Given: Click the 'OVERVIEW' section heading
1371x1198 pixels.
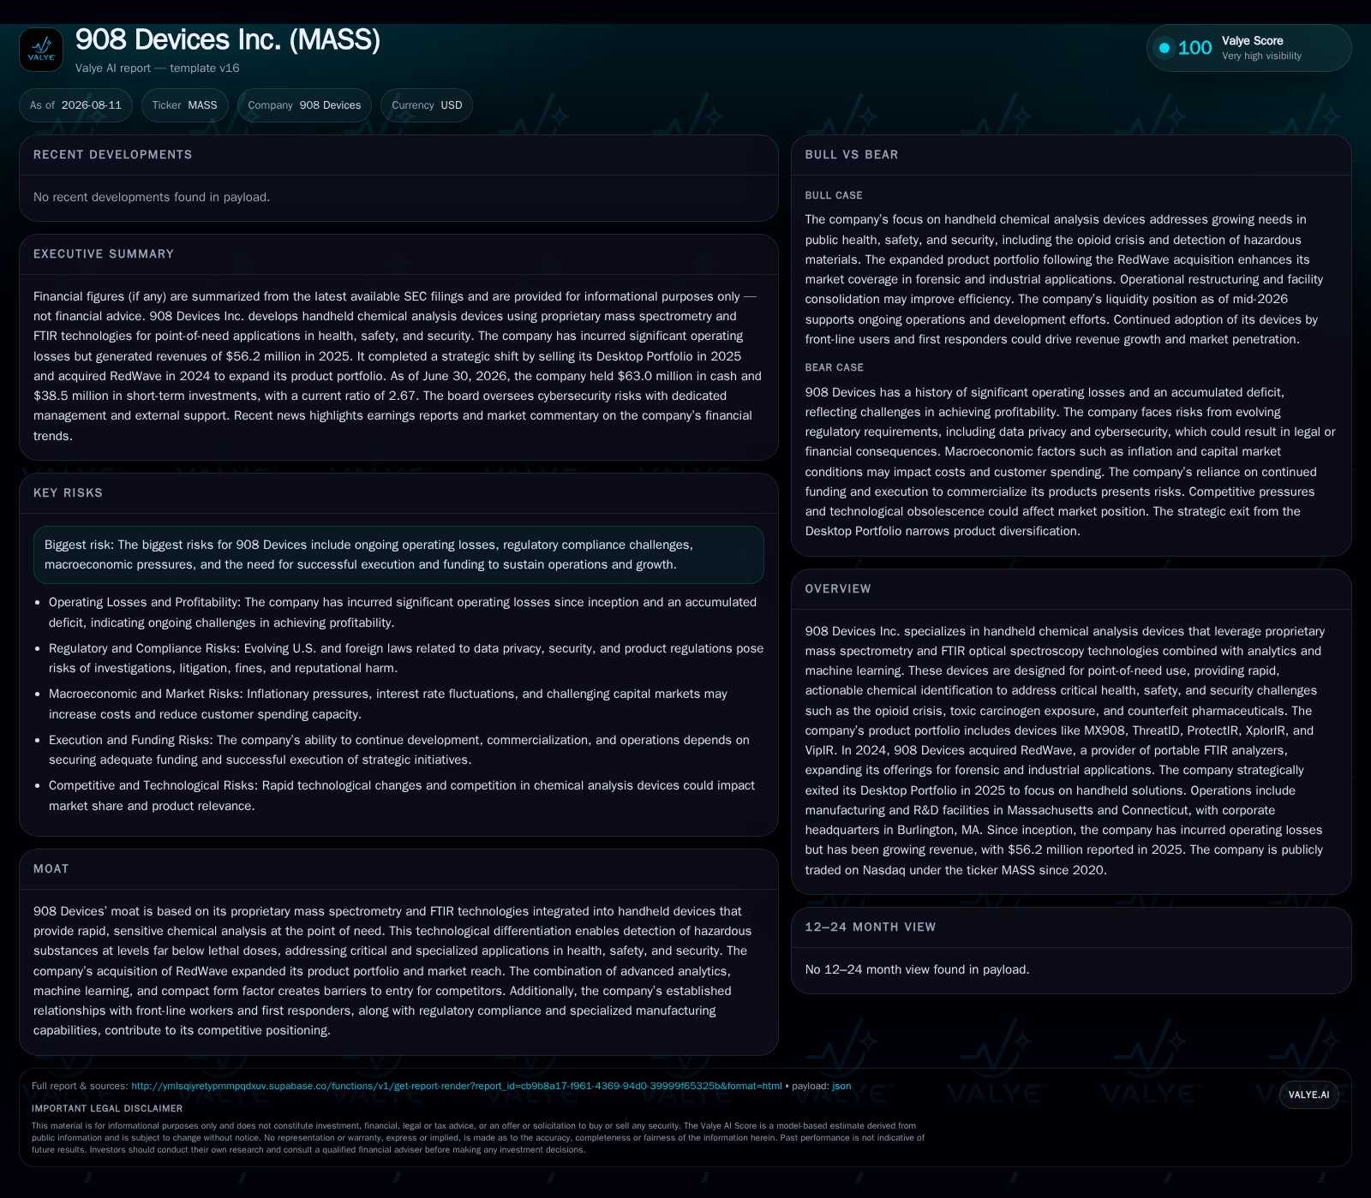Looking at the screenshot, I should click(838, 589).
